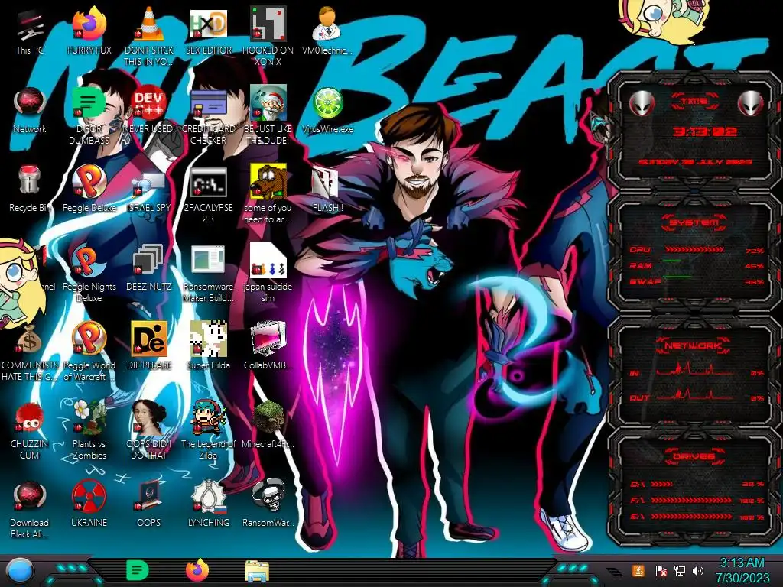
Task: Click the orange Java tray icon
Action: (x=638, y=570)
